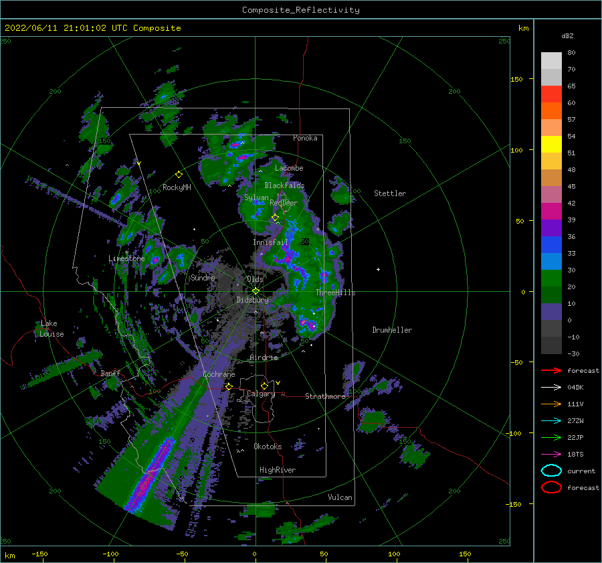The height and width of the screenshot is (563, 602).
Task: Pick the purple 39 dBZ color swatch
Action: pyautogui.click(x=551, y=228)
